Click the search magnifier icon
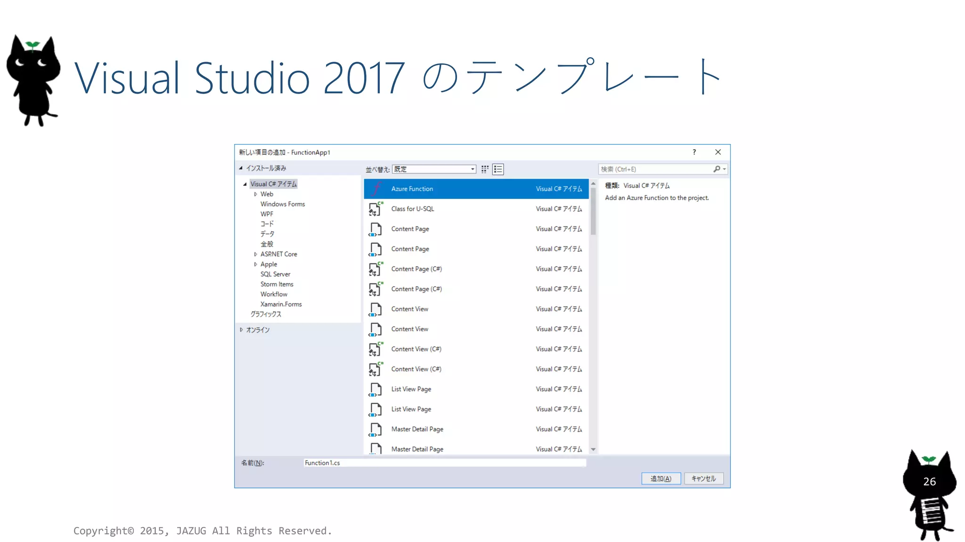Screen dimensions: 965x542 717,169
